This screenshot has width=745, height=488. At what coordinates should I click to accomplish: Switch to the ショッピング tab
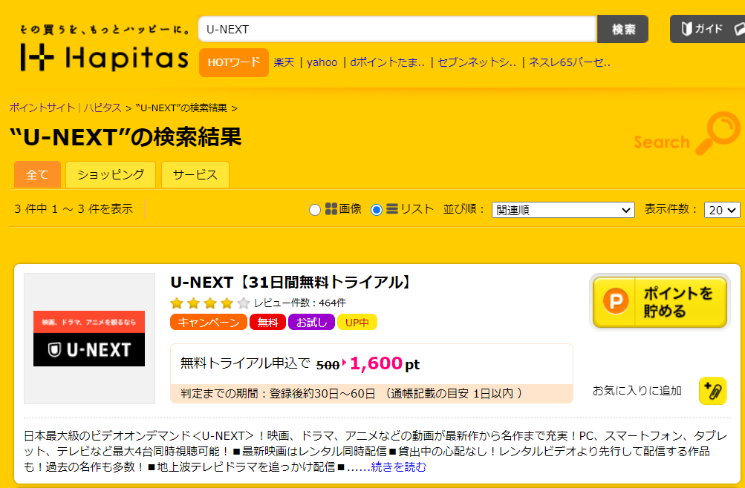coord(111,174)
